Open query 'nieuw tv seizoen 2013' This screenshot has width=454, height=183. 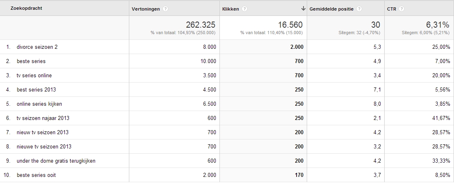click(42, 133)
